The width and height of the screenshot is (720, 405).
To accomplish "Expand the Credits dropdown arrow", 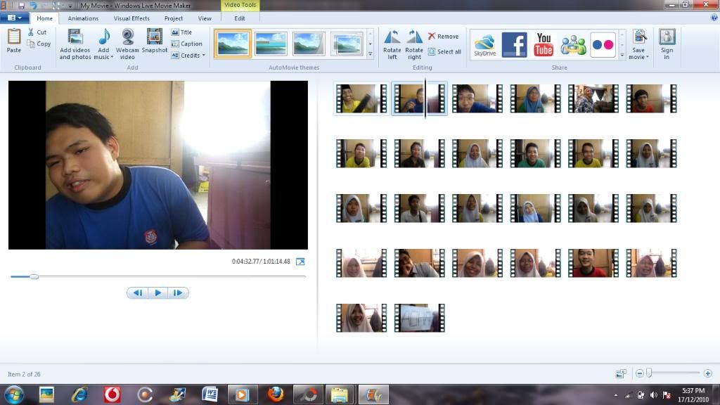I will pos(204,56).
